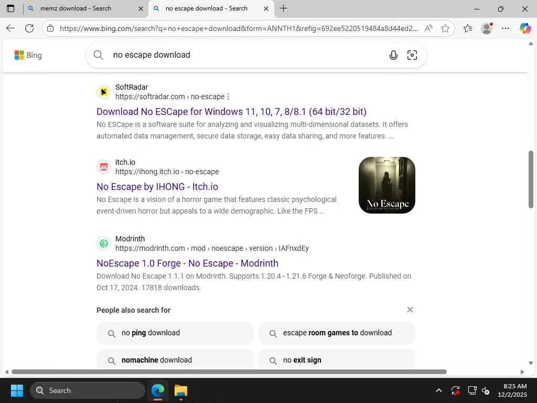Search using an image icon
The height and width of the screenshot is (403, 537).
tap(412, 55)
